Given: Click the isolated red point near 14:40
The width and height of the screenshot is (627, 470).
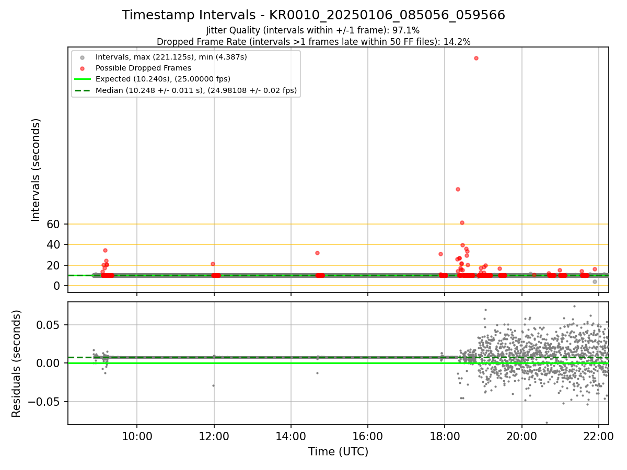Looking at the screenshot, I should pyautogui.click(x=317, y=253).
